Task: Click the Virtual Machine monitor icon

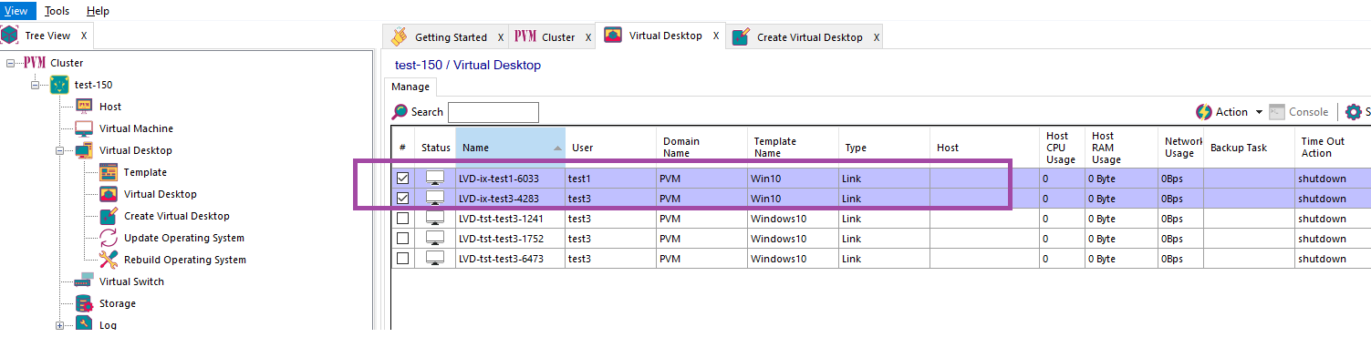Action: (x=84, y=128)
